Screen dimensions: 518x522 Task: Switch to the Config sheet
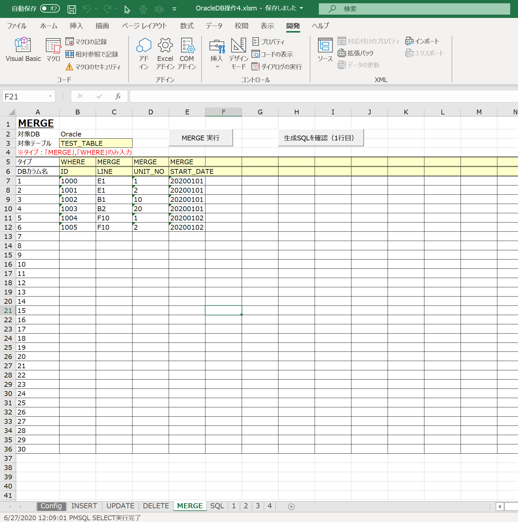pos(51,506)
